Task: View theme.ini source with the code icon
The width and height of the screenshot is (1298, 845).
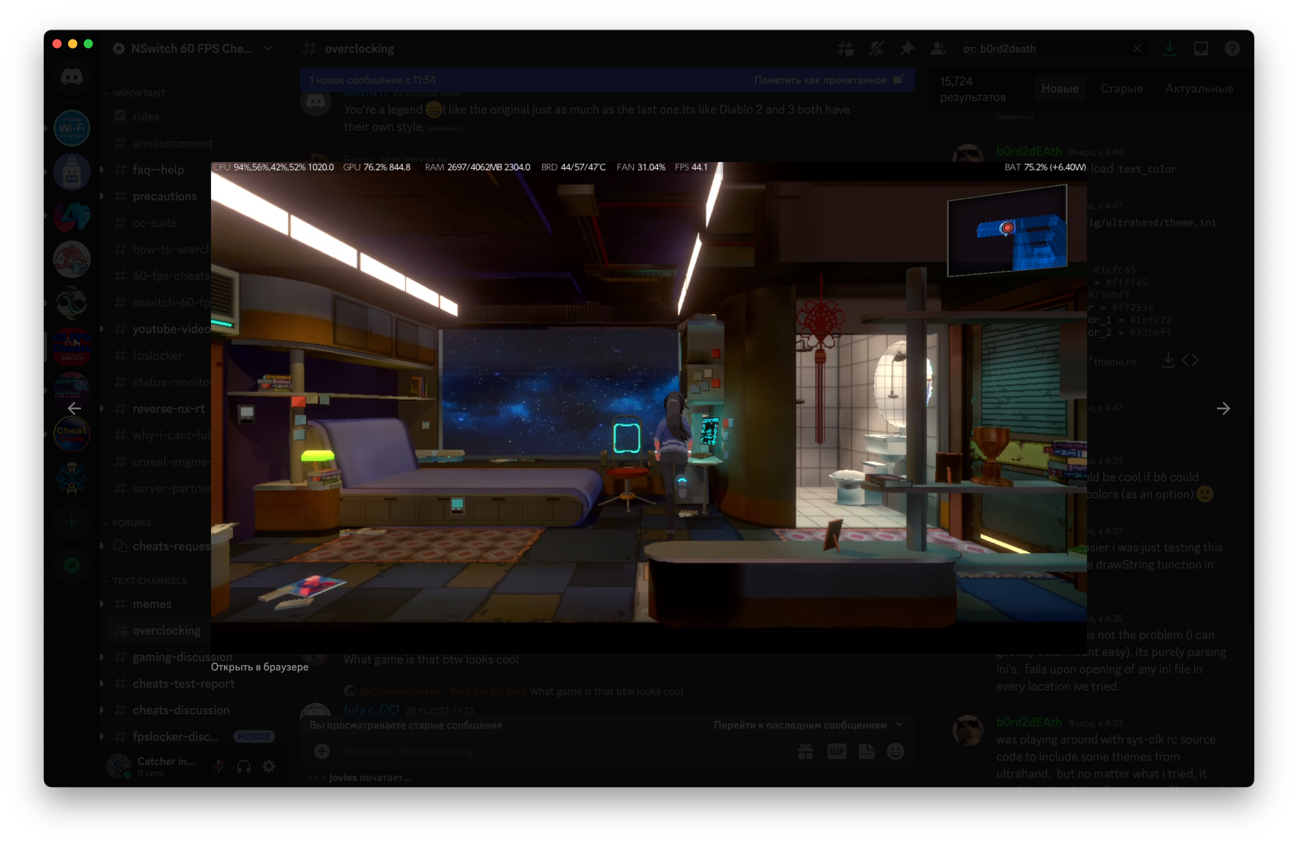Action: click(x=1189, y=360)
